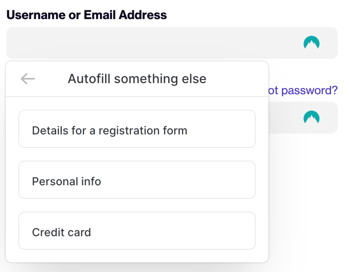Image resolution: width=349 pixels, height=272 pixels.
Task: Click into the partially hidden password field
Action: click(303, 118)
